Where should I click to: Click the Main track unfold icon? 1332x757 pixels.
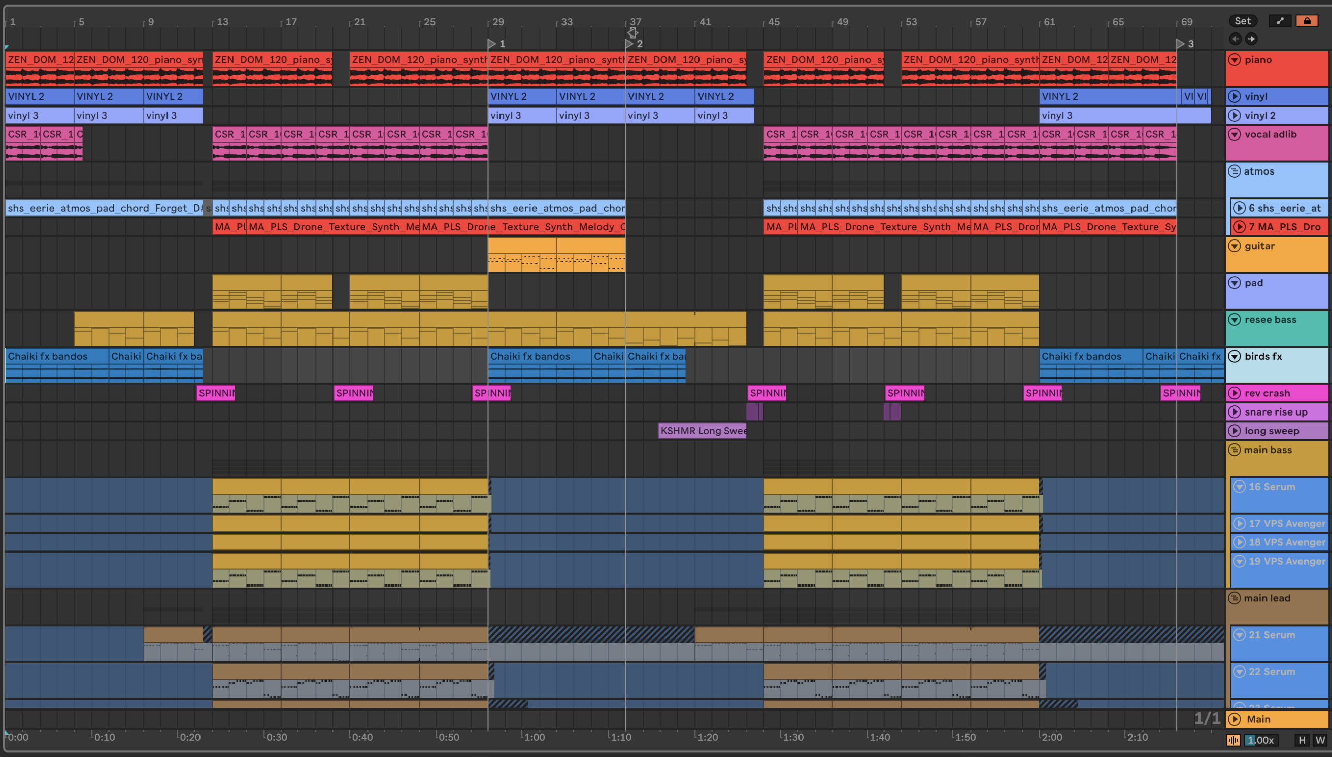(1234, 719)
